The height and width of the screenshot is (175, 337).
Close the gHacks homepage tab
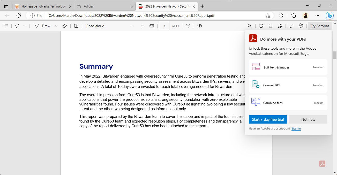pyautogui.click(x=70, y=6)
